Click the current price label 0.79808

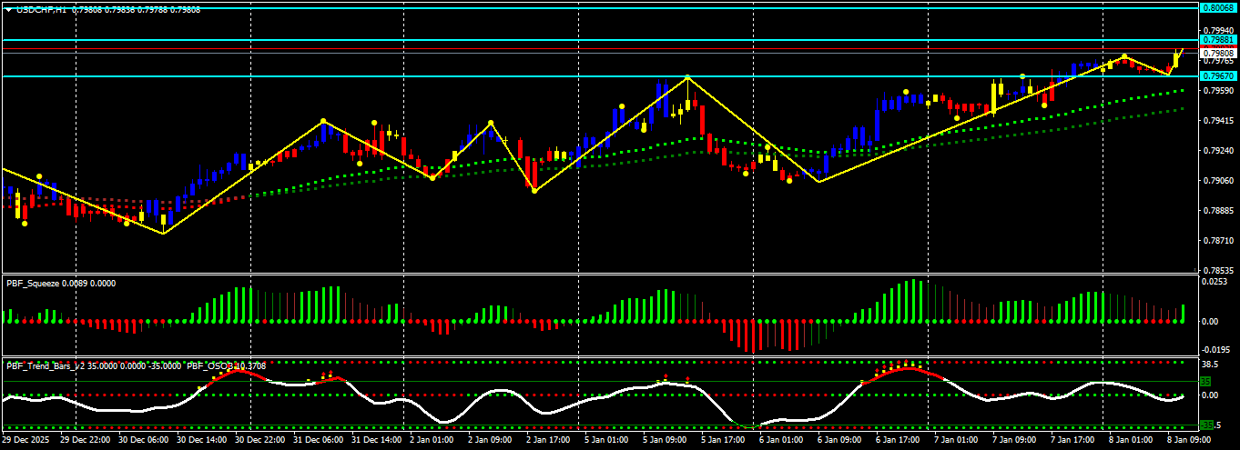1218,54
